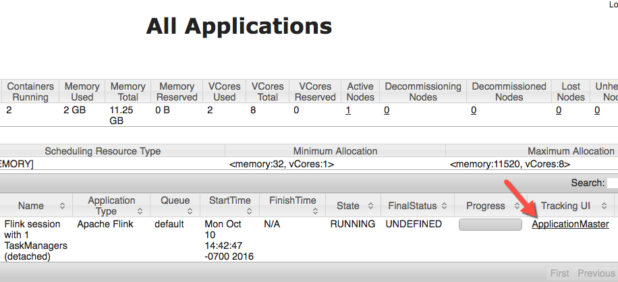Open the Active Nodes count link
Viewport: 618px width, 282px height.
coord(348,110)
